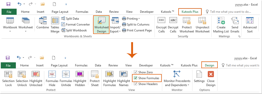Expand lower Customize Quick Access Toolbar arrow

pyautogui.click(x=65, y=58)
